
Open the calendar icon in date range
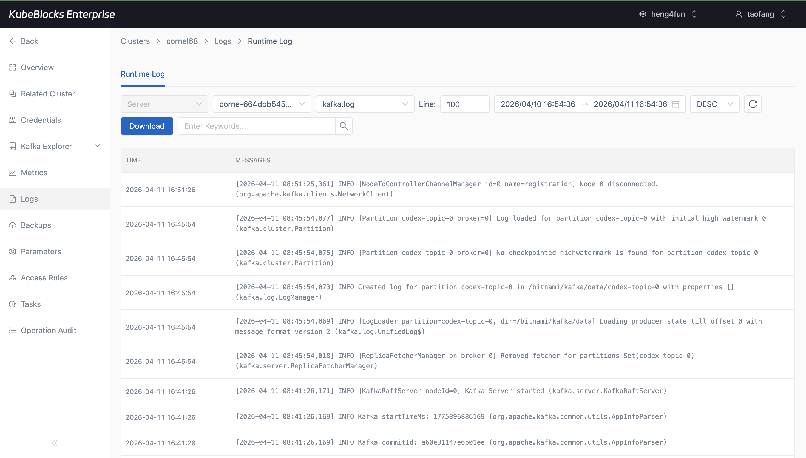(676, 104)
